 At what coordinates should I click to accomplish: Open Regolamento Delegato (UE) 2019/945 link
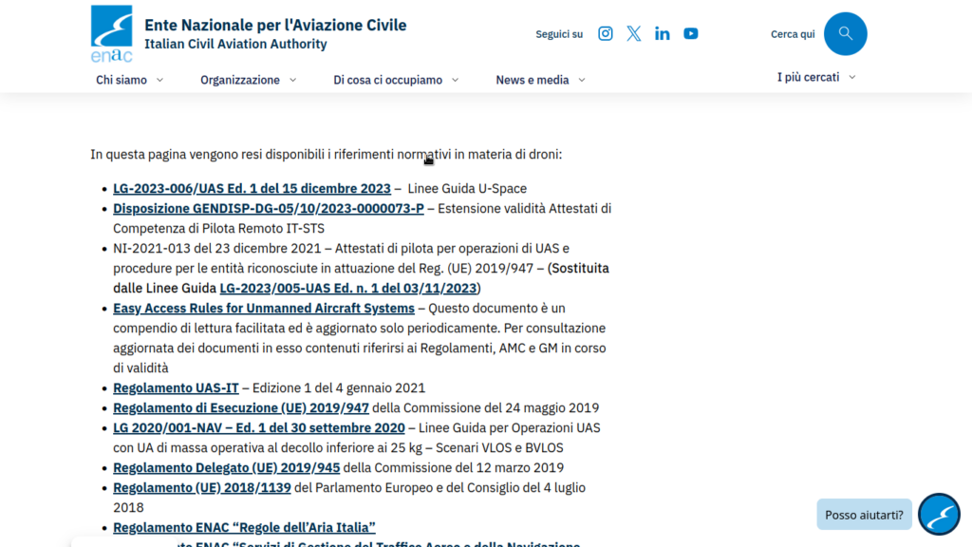pyautogui.click(x=226, y=467)
